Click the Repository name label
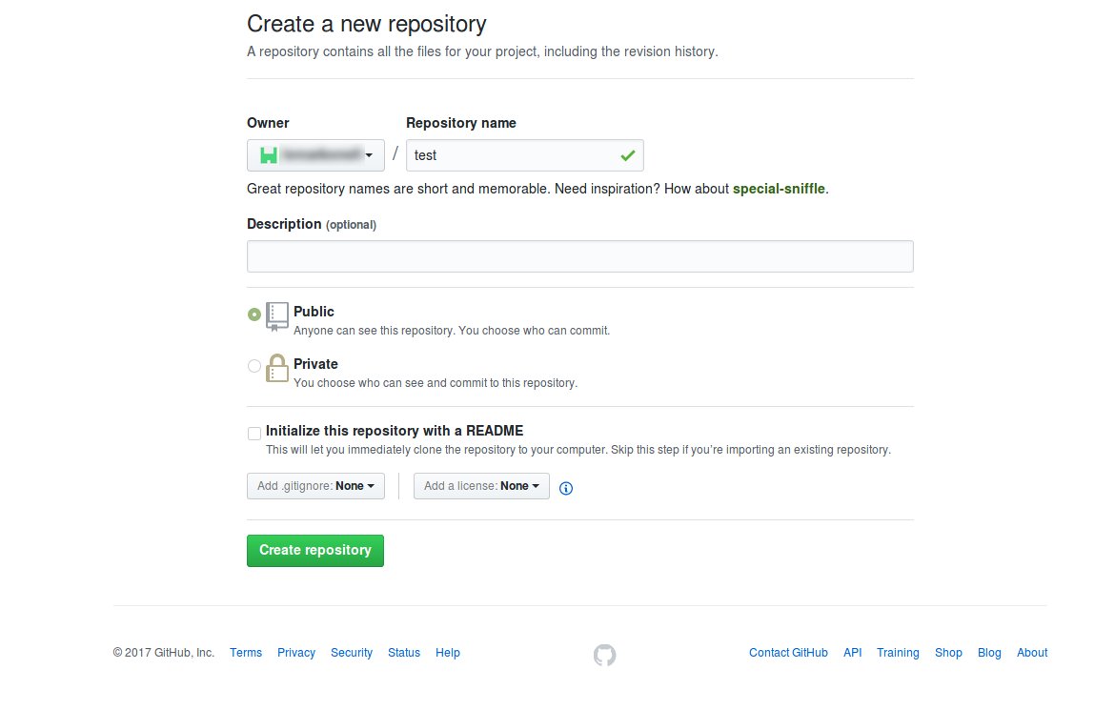 (461, 123)
